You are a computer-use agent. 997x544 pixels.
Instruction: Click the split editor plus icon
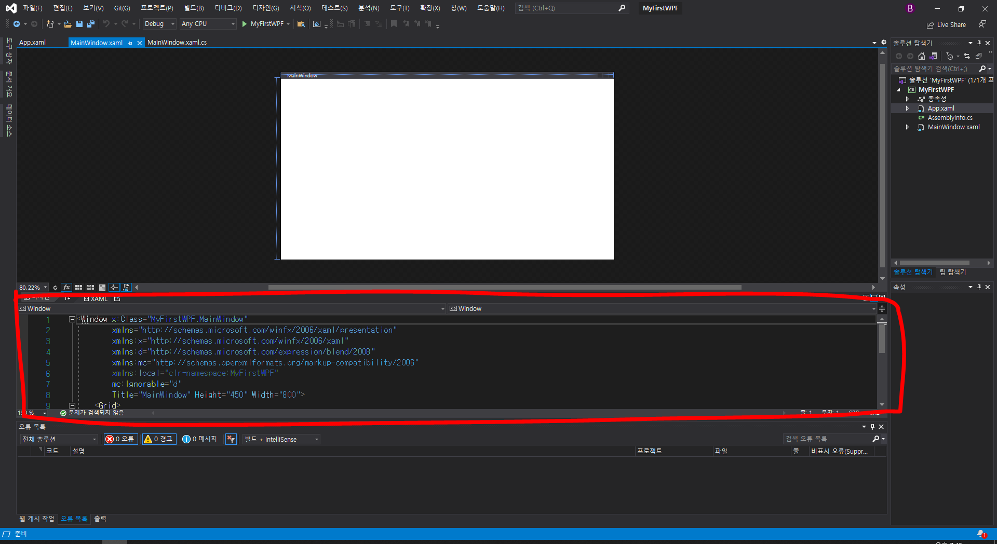(x=882, y=309)
